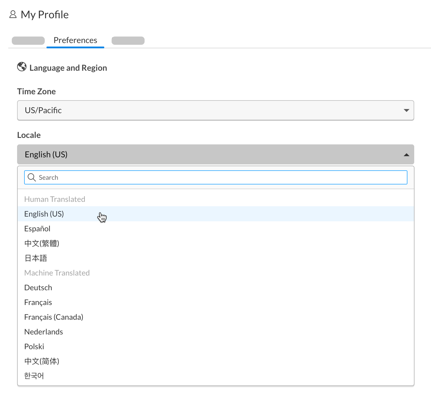Select English (US) from the locale list
The width and height of the screenshot is (431, 409).
pos(44,214)
